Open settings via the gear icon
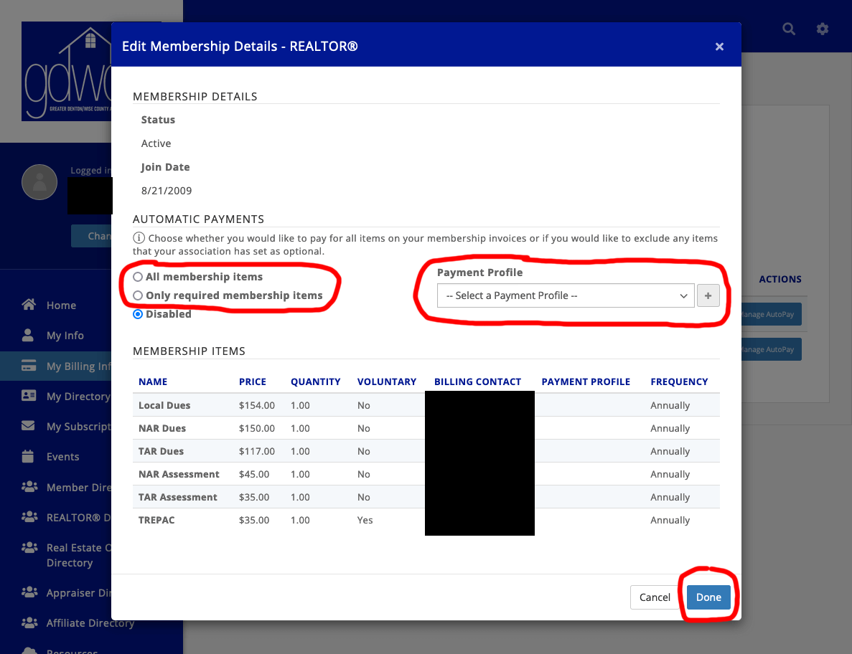 point(823,29)
